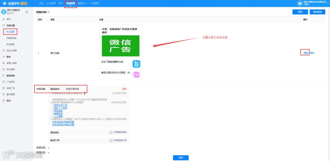Click the plus icon for 关联智能引导
Viewport: 330px width, 161px height.
[x=111, y=140]
